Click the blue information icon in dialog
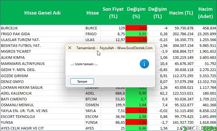 tap(144, 64)
